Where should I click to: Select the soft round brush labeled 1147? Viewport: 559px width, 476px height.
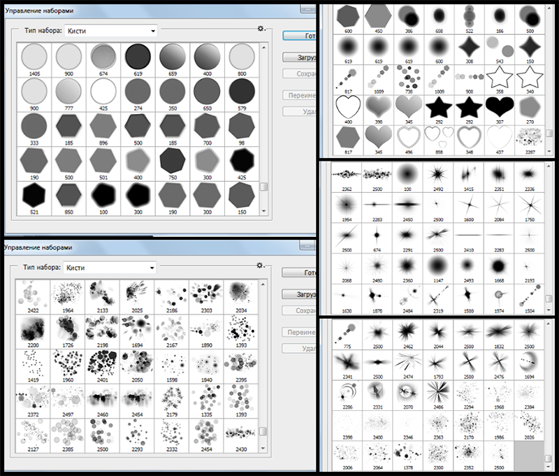[439, 268]
